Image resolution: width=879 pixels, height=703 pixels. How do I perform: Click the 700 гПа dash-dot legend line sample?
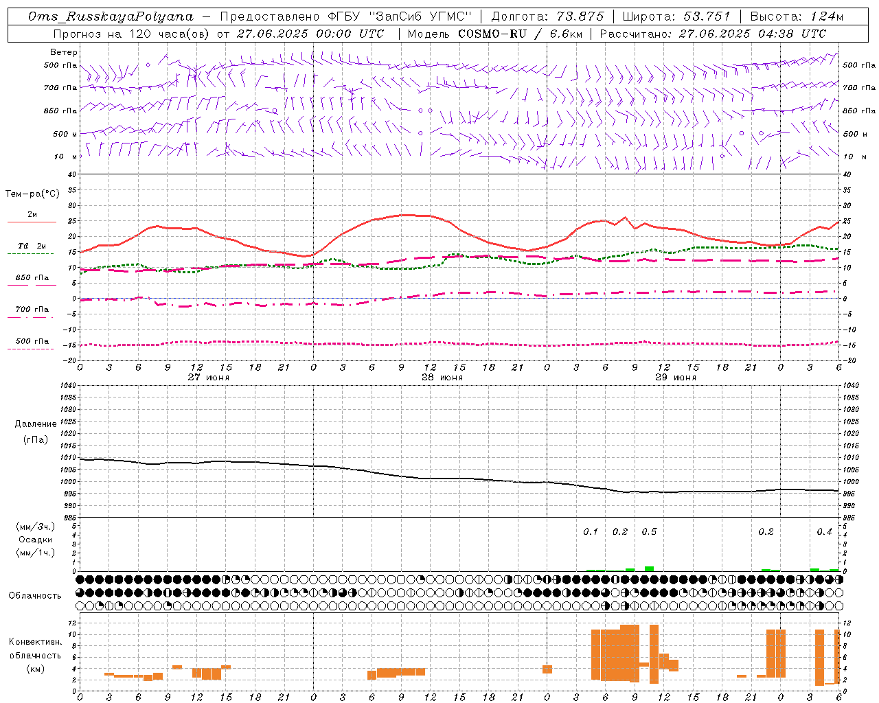[x=30, y=317]
